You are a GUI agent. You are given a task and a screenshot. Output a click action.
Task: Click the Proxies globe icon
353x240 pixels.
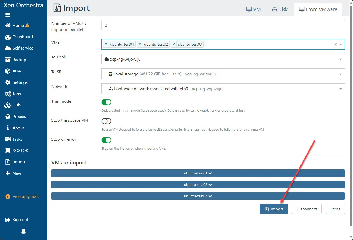(8, 116)
